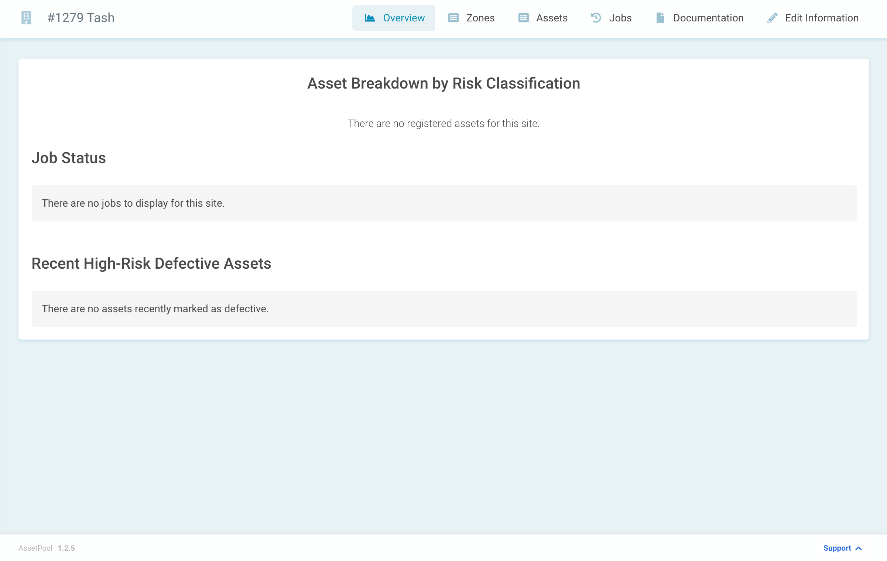887x561 pixels.
Task: Click the Assets list icon
Action: point(523,17)
